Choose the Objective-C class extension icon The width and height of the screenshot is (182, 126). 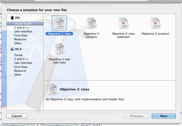pos(124,23)
